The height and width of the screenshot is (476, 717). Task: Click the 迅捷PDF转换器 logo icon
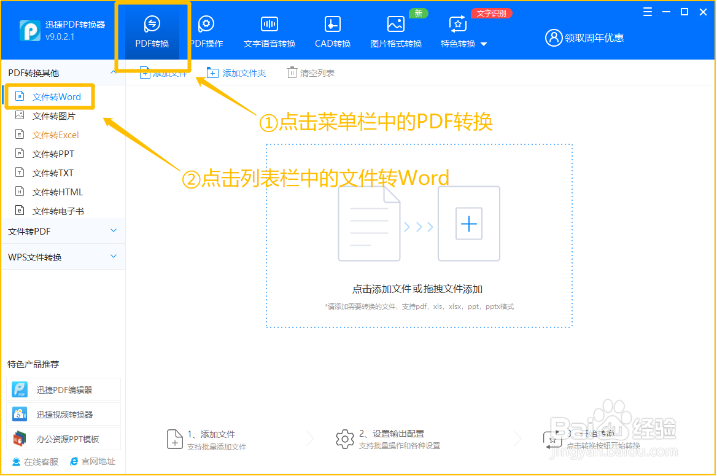click(x=29, y=31)
